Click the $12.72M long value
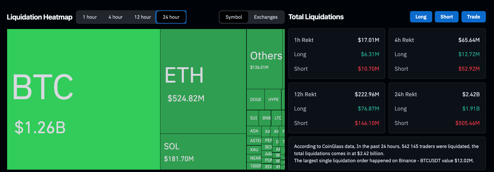 click(469, 54)
